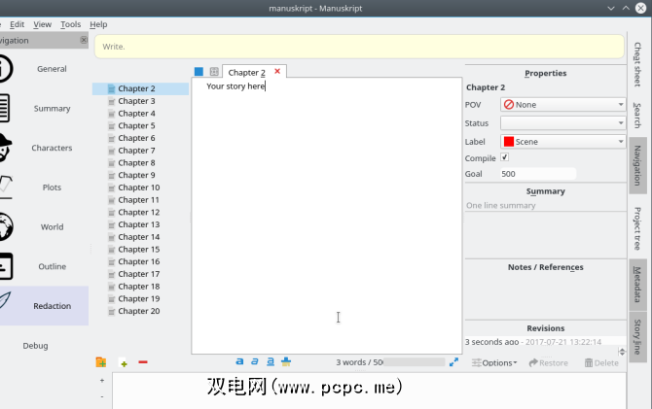Open the Label dropdown showing Scene
The image size is (652, 409).
pyautogui.click(x=563, y=142)
